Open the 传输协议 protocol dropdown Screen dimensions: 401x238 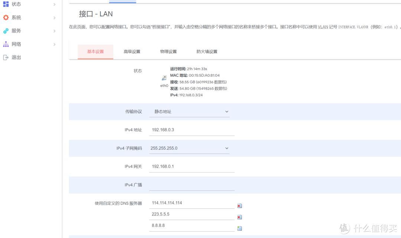pyautogui.click(x=189, y=112)
